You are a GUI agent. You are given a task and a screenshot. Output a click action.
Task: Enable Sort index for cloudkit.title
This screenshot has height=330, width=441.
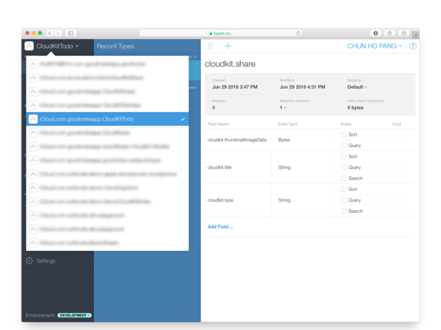coord(344,156)
